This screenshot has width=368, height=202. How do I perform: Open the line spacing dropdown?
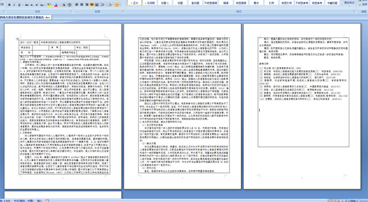pyautogui.click(x=105, y=4)
